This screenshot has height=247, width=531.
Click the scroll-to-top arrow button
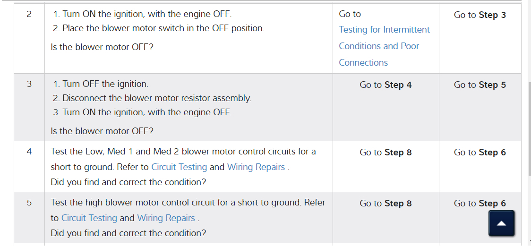(502, 223)
